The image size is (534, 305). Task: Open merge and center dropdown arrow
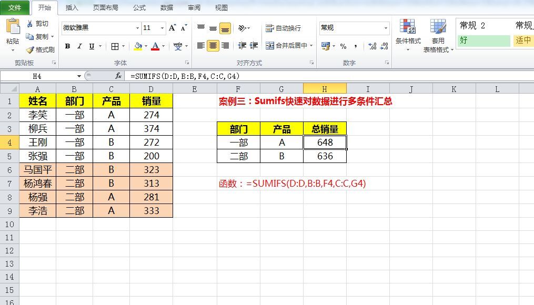311,46
